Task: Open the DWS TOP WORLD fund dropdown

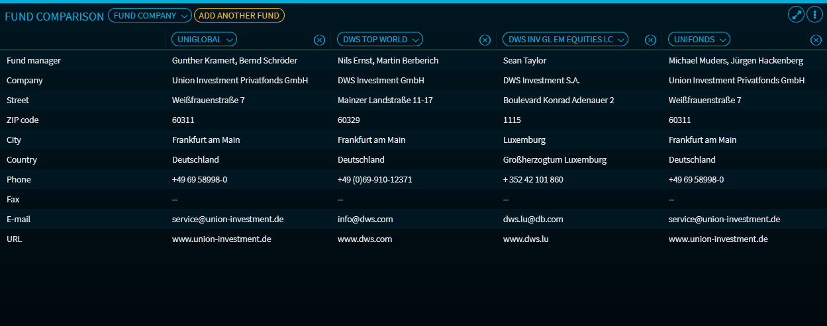Action: (x=380, y=40)
